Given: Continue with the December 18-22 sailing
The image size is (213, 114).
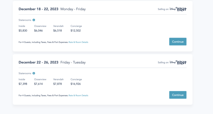Looking at the screenshot, I should [178, 42].
